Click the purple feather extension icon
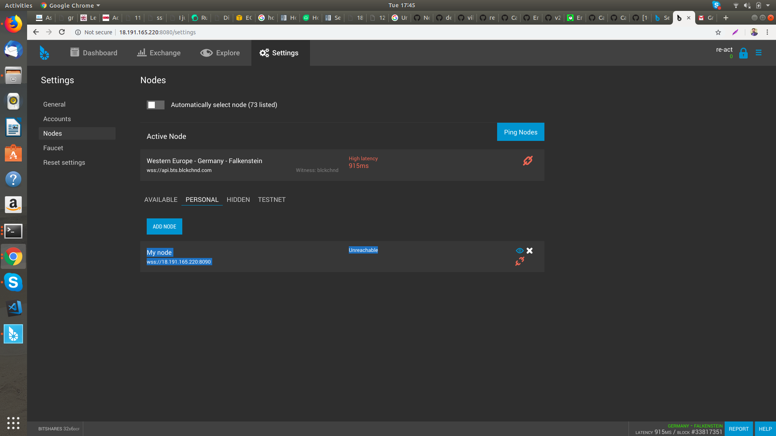 (736, 32)
